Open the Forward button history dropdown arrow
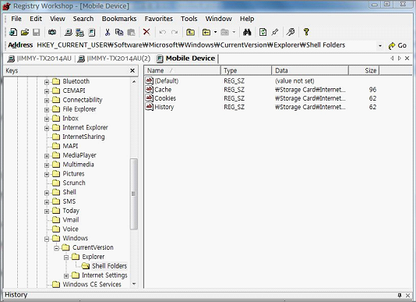 point(234,32)
